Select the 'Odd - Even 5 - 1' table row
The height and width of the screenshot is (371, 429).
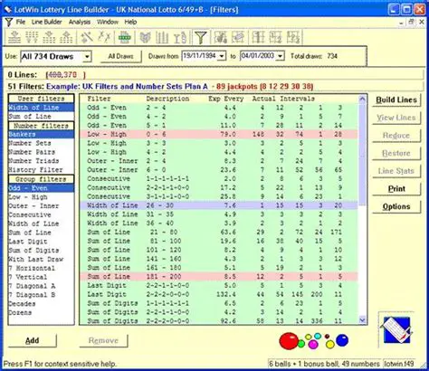coord(219,125)
